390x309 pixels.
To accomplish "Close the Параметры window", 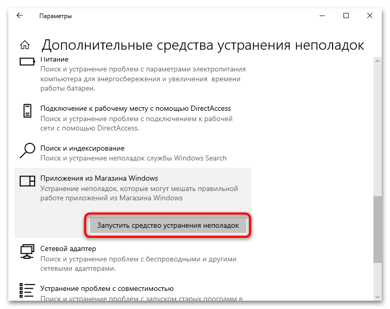I will (x=370, y=16).
